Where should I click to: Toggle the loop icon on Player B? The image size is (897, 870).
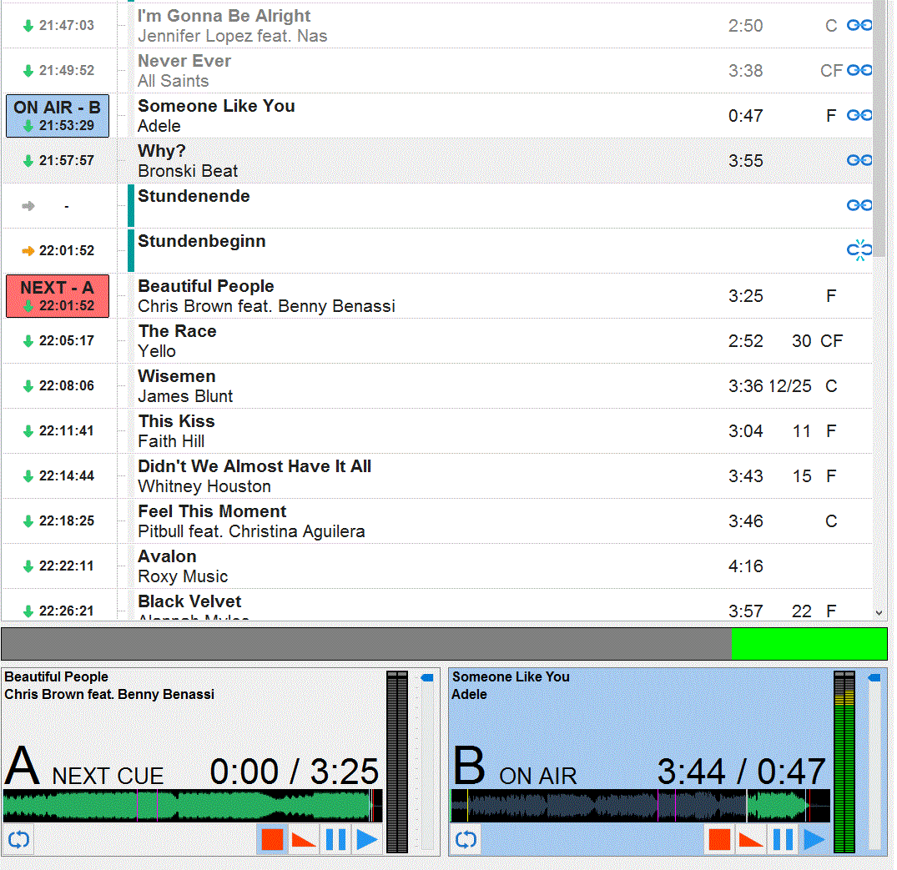466,839
